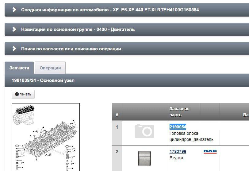Select the Втулка description text
The image size is (249, 171).
(x=176, y=158)
